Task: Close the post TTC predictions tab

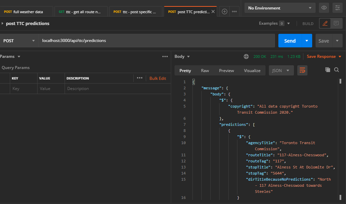Action: 213,12
